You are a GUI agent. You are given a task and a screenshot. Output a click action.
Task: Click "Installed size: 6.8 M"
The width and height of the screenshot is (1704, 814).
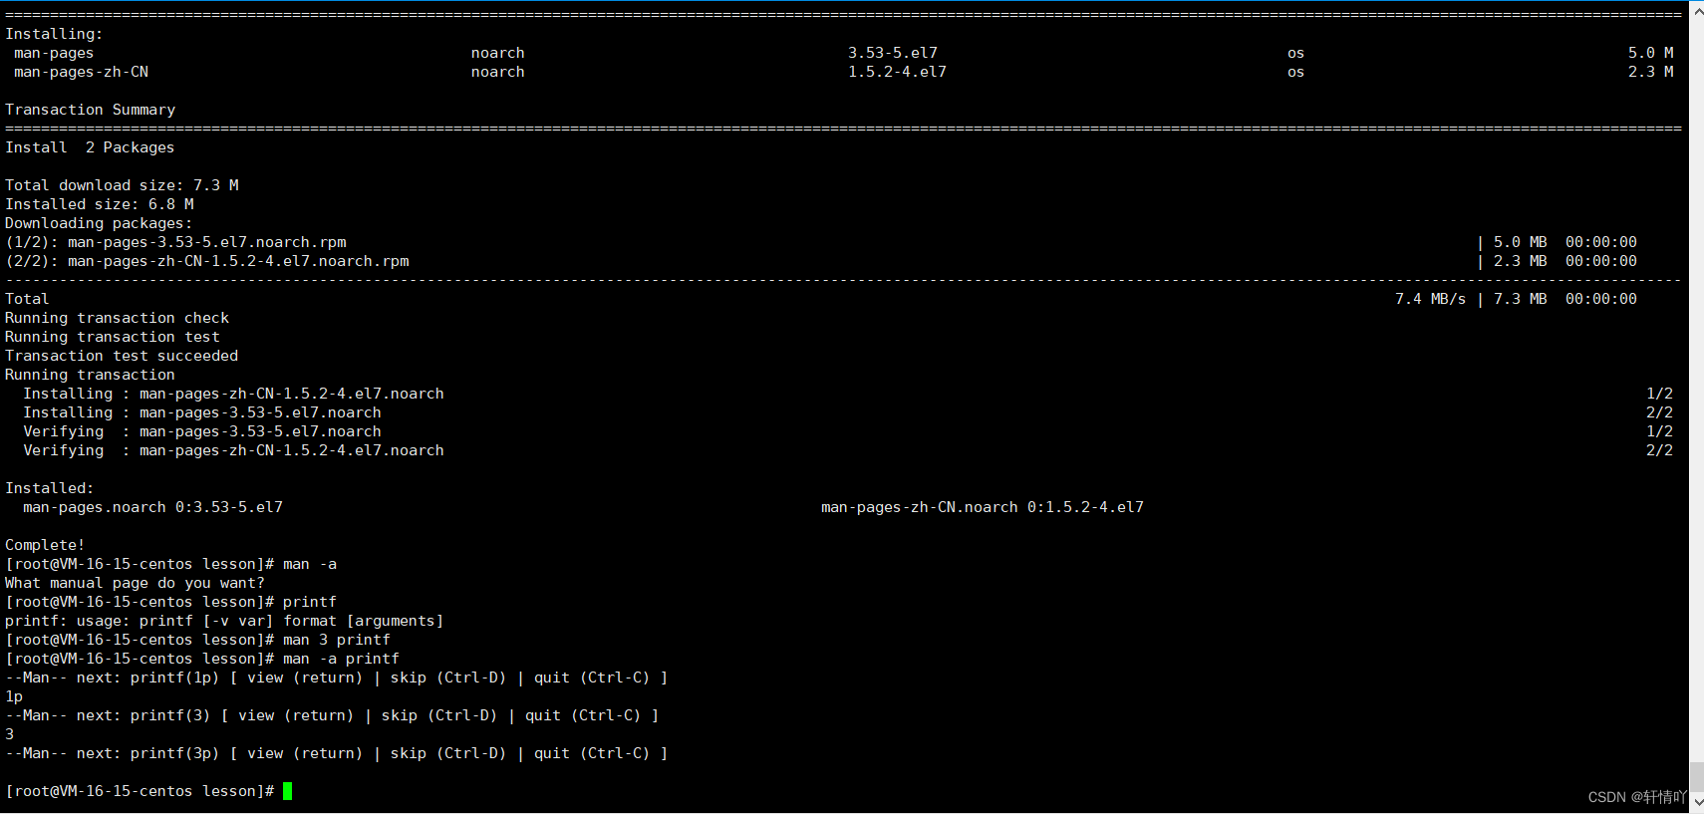point(100,204)
